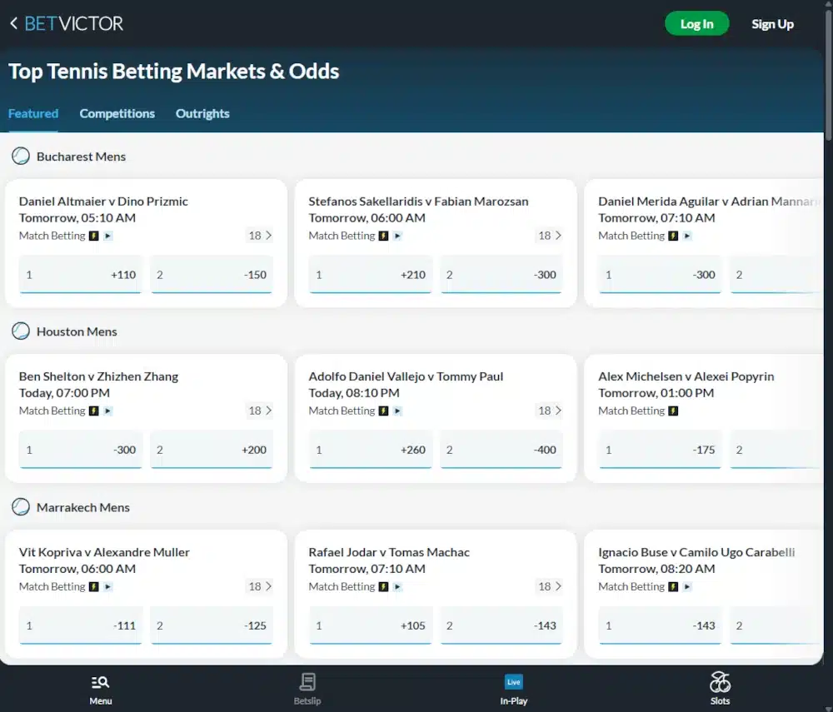Image resolution: width=833 pixels, height=712 pixels.
Task: Open the Betslip from the bottom bar
Action: point(307,690)
